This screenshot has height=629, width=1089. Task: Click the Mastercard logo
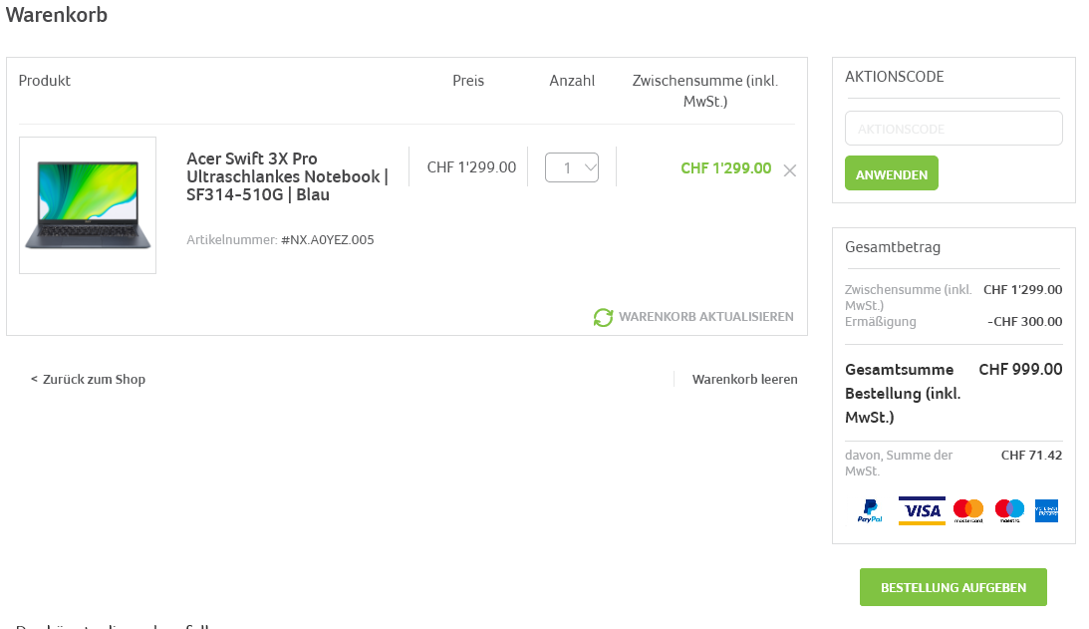pos(968,510)
